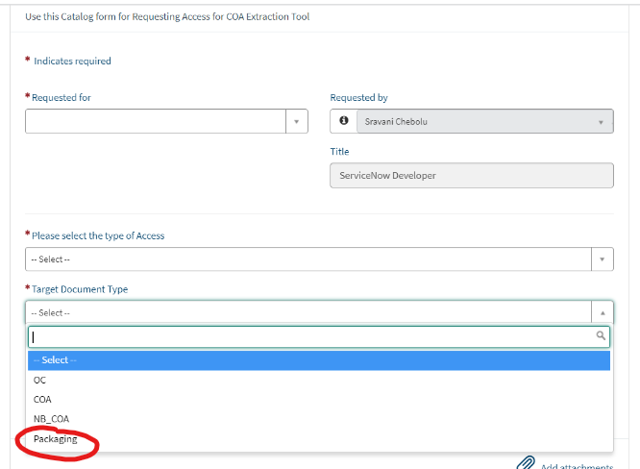Click the magnifier icon in dropdown search
Screen dimensions: 640x469
coord(602,336)
